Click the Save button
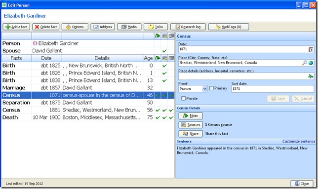This screenshot has width=318, height=189. point(278,99)
